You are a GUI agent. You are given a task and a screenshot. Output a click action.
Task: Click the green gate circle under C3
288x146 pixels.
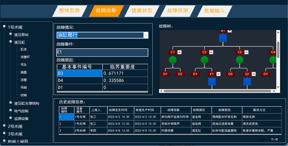point(240,60)
